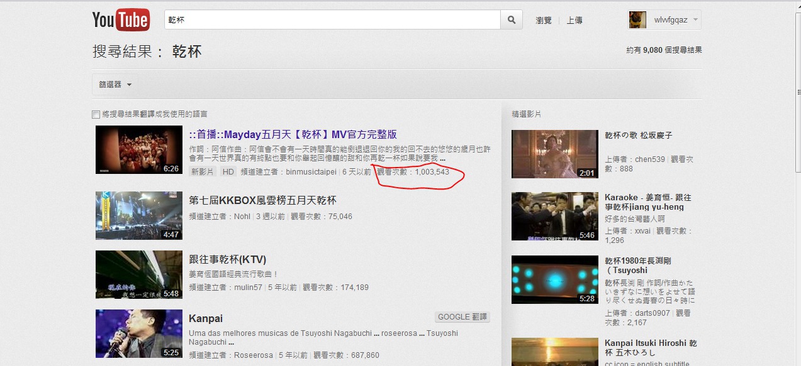The height and width of the screenshot is (366, 801).
Task: Click the 新影片 badge
Action: click(203, 171)
